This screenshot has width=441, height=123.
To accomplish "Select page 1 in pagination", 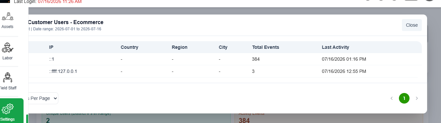I will coord(404,98).
